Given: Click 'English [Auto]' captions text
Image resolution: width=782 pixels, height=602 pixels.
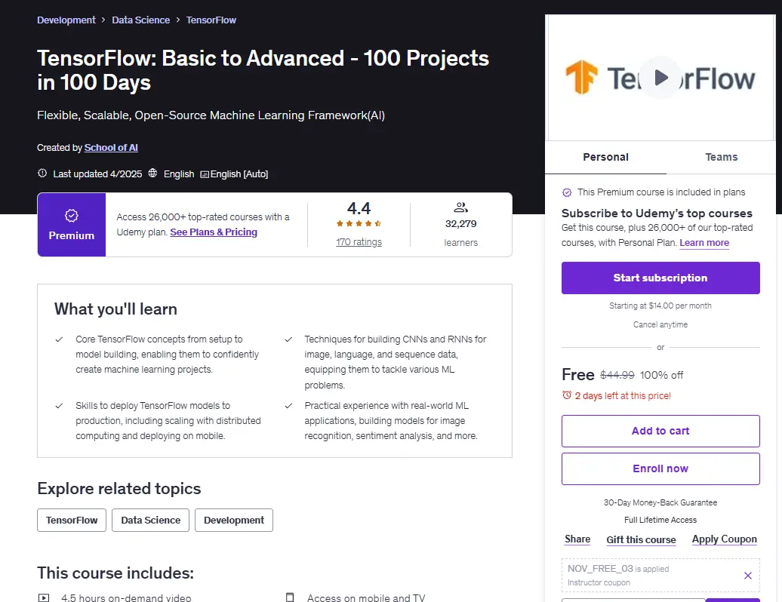Looking at the screenshot, I should coord(239,174).
